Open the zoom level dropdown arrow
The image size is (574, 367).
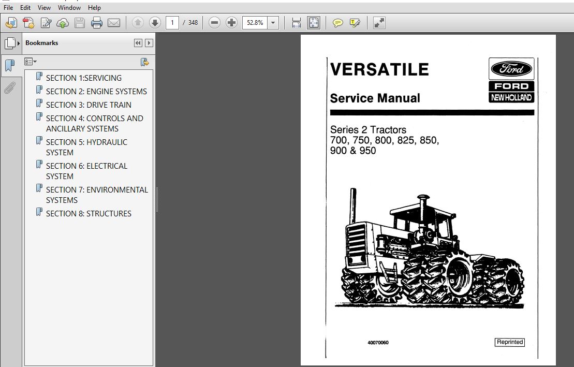(273, 23)
